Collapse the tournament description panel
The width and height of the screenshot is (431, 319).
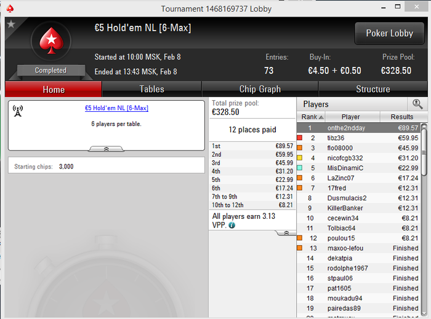click(107, 149)
